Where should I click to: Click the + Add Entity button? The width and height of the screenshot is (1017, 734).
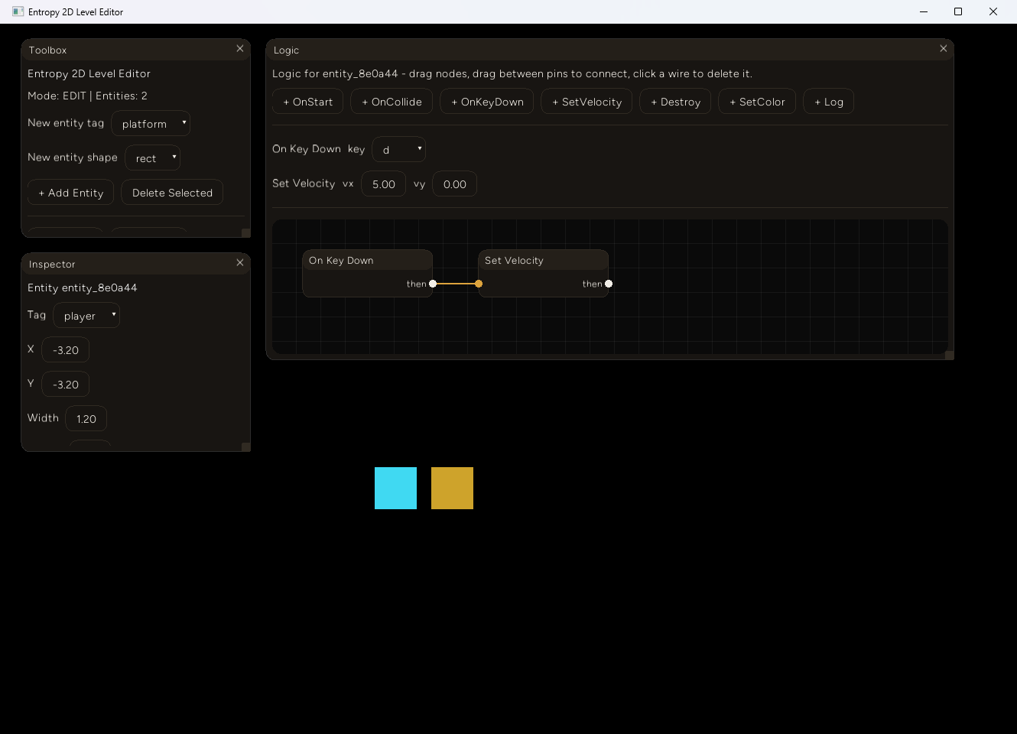70,193
